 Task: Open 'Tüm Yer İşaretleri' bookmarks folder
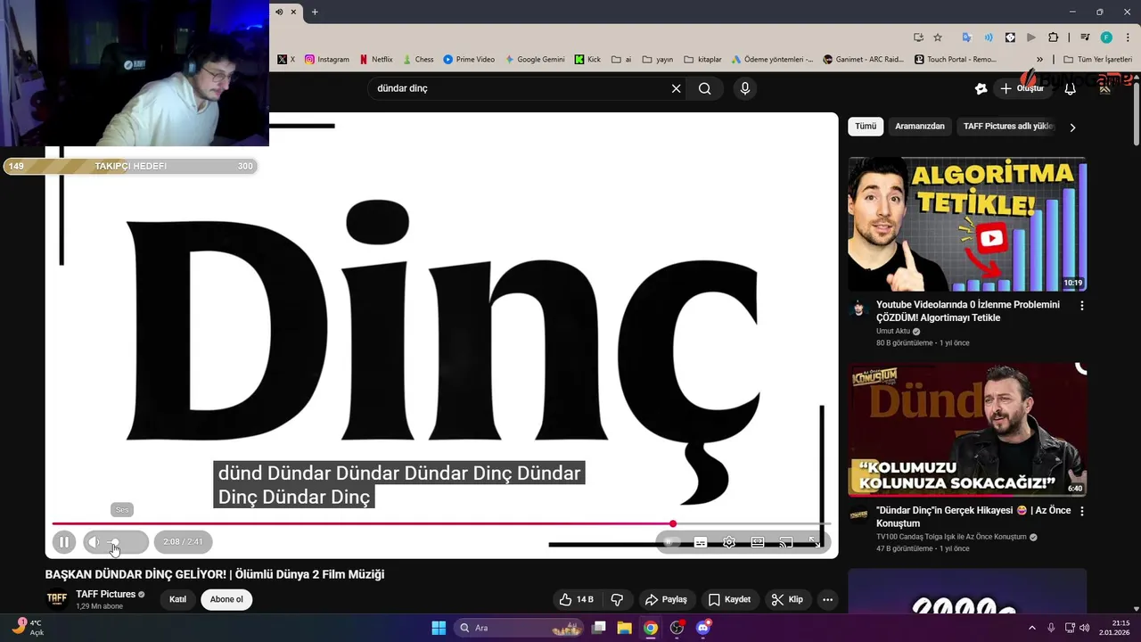tap(1097, 60)
